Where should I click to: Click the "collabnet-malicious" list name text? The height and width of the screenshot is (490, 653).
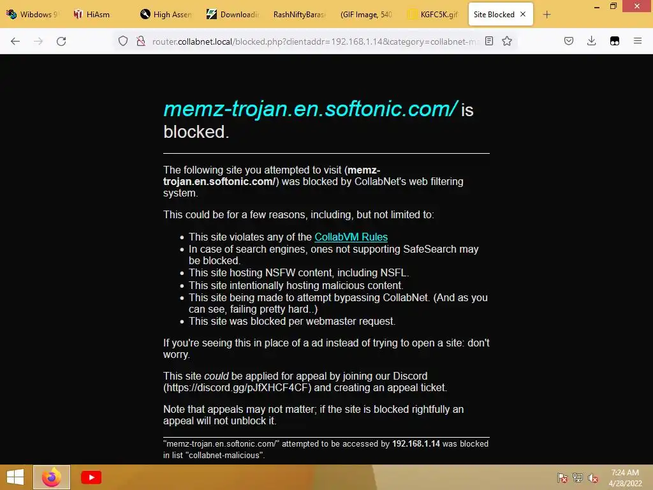pos(225,456)
